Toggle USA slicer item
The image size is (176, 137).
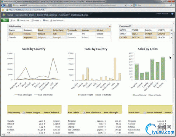click(x=15, y=34)
